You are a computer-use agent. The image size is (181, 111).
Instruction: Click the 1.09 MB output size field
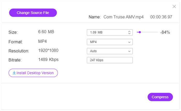[x=106, y=32]
